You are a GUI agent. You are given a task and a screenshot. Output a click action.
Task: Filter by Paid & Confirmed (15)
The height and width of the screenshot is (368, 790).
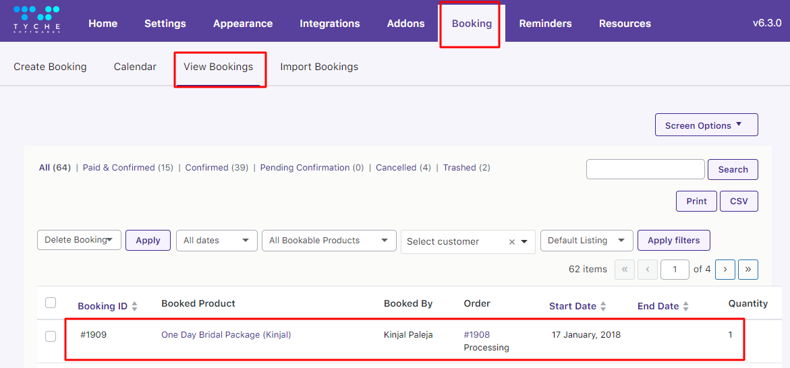click(x=128, y=168)
